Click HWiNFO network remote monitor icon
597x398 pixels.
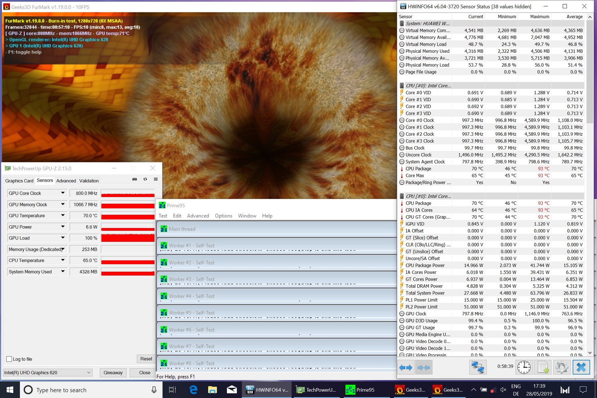(478, 367)
